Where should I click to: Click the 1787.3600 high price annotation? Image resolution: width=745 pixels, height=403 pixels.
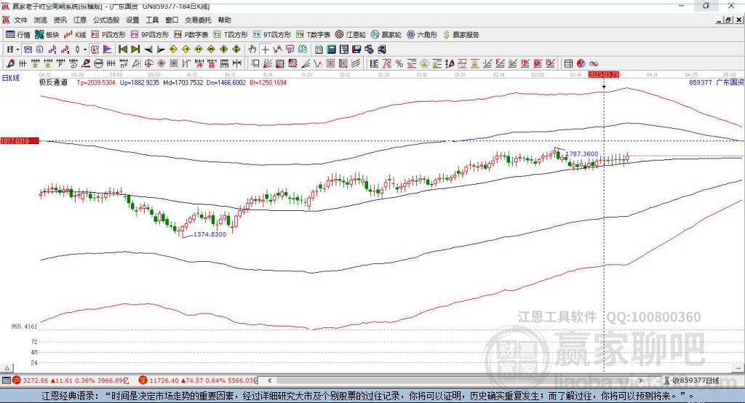pyautogui.click(x=581, y=154)
